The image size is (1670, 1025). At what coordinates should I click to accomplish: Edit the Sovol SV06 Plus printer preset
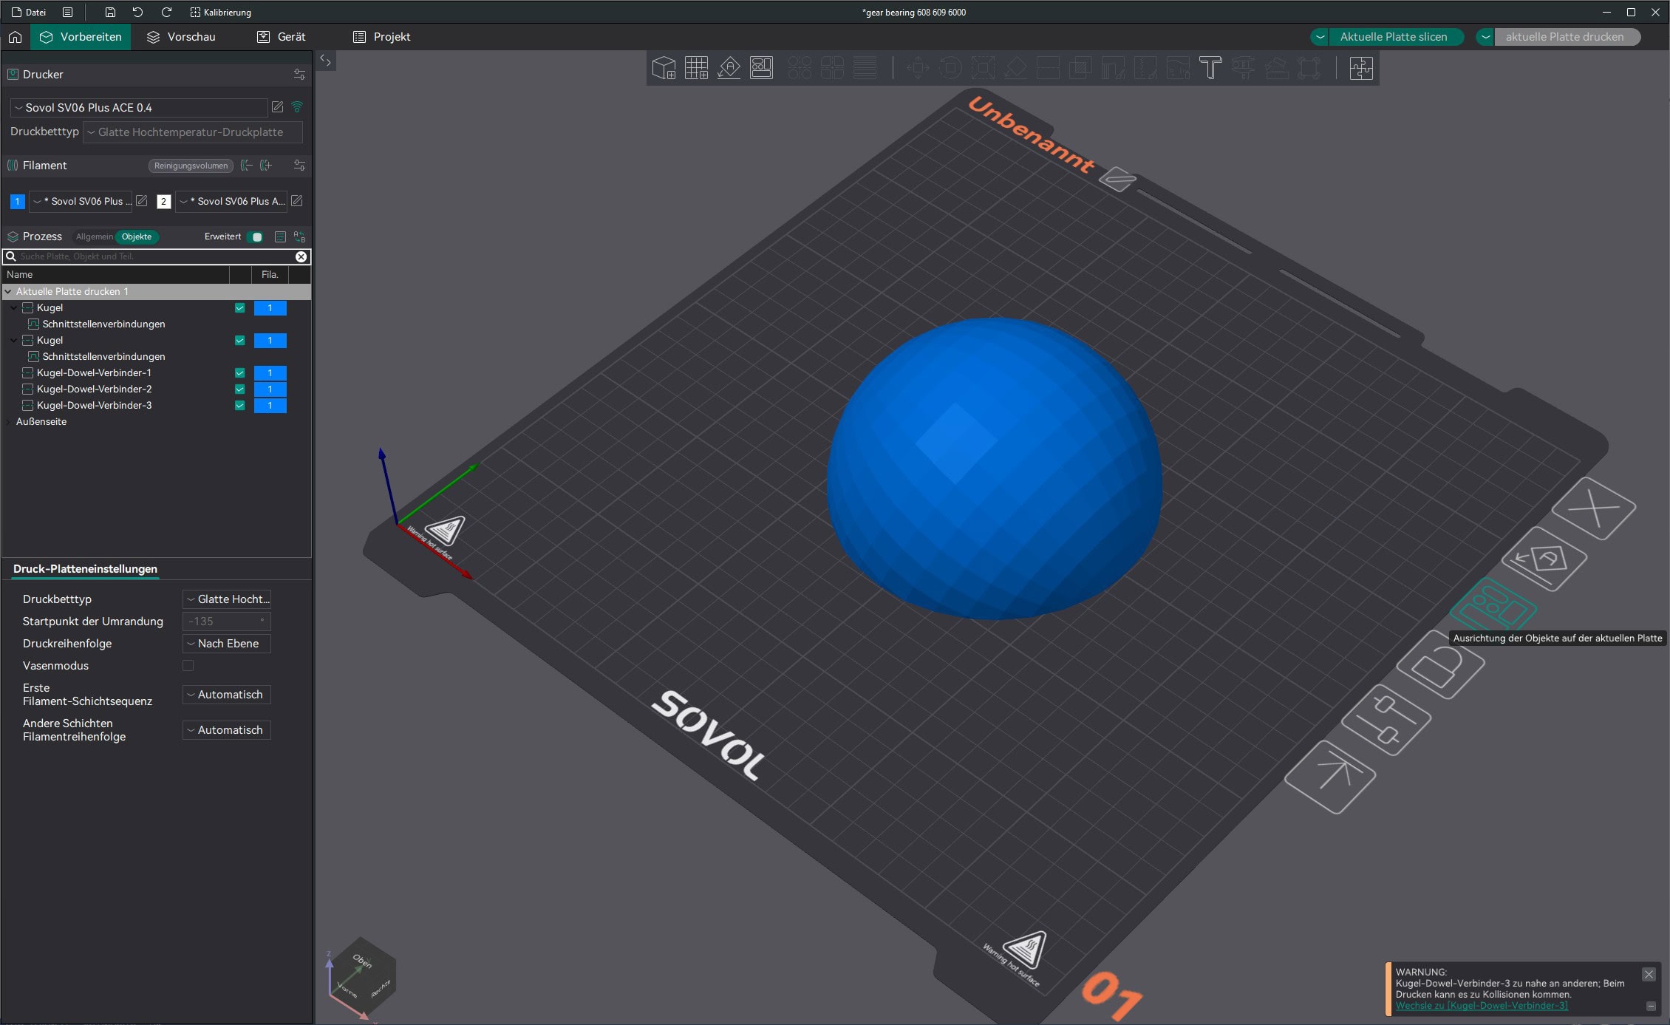tap(277, 107)
